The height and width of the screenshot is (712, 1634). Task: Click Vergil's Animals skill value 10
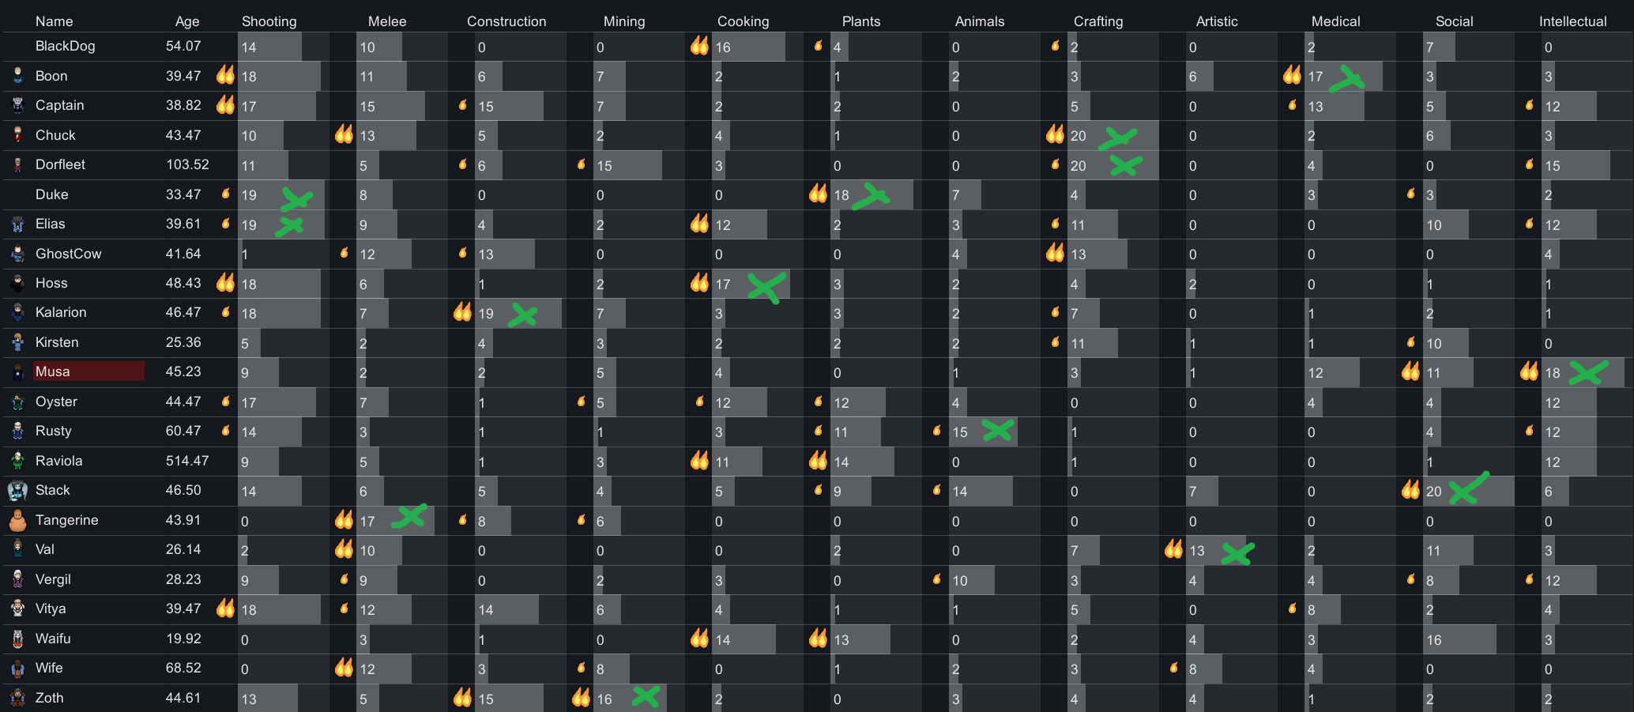[960, 581]
